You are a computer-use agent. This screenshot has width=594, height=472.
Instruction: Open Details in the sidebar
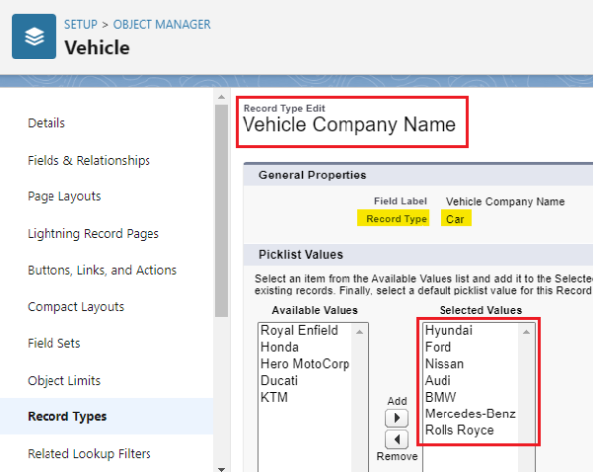pyautogui.click(x=47, y=123)
